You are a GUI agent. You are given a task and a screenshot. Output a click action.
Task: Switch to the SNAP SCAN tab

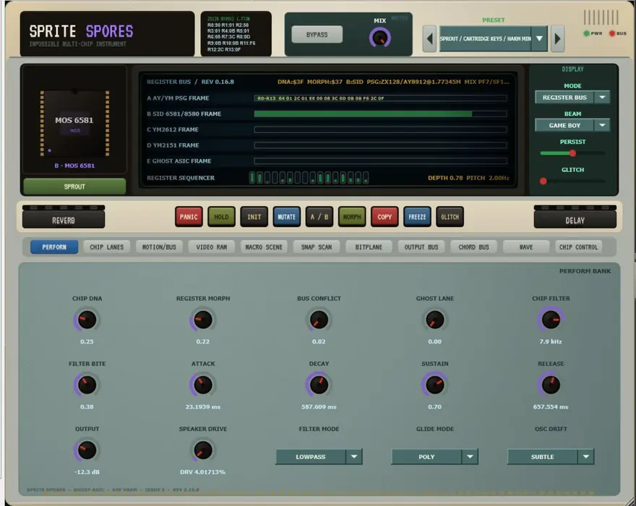pyautogui.click(x=317, y=246)
